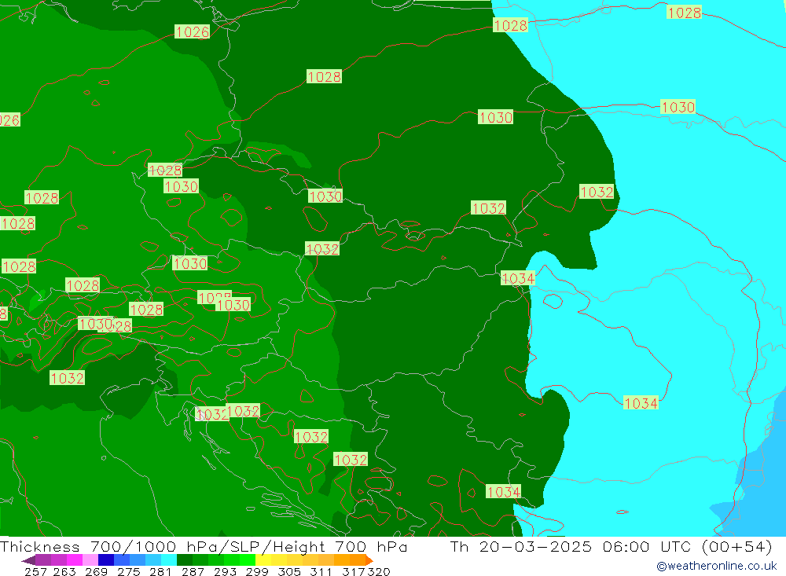Click the legend value 293
The width and height of the screenshot is (786, 576).
click(225, 571)
